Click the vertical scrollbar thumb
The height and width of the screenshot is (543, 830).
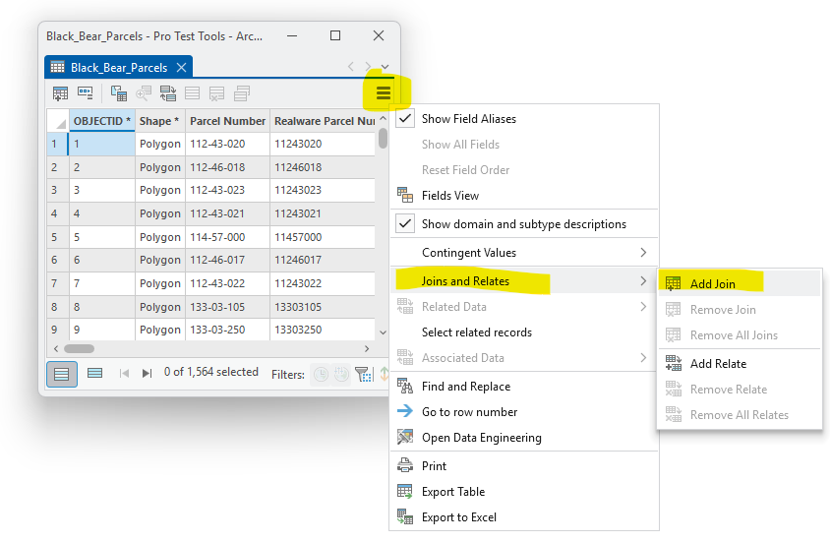pyautogui.click(x=383, y=138)
